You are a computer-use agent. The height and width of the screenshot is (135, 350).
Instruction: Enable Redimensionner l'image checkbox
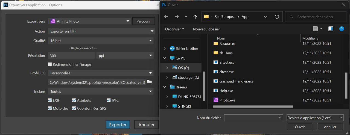click(50, 65)
